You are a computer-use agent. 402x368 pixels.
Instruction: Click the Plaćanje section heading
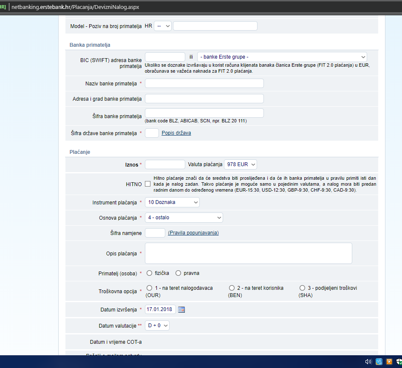pyautogui.click(x=80, y=152)
